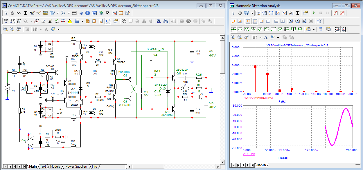Zoom in on the schematic window
Image resolution: width=363 pixels, height=170 pixels.
pyautogui.click(x=5, y=29)
